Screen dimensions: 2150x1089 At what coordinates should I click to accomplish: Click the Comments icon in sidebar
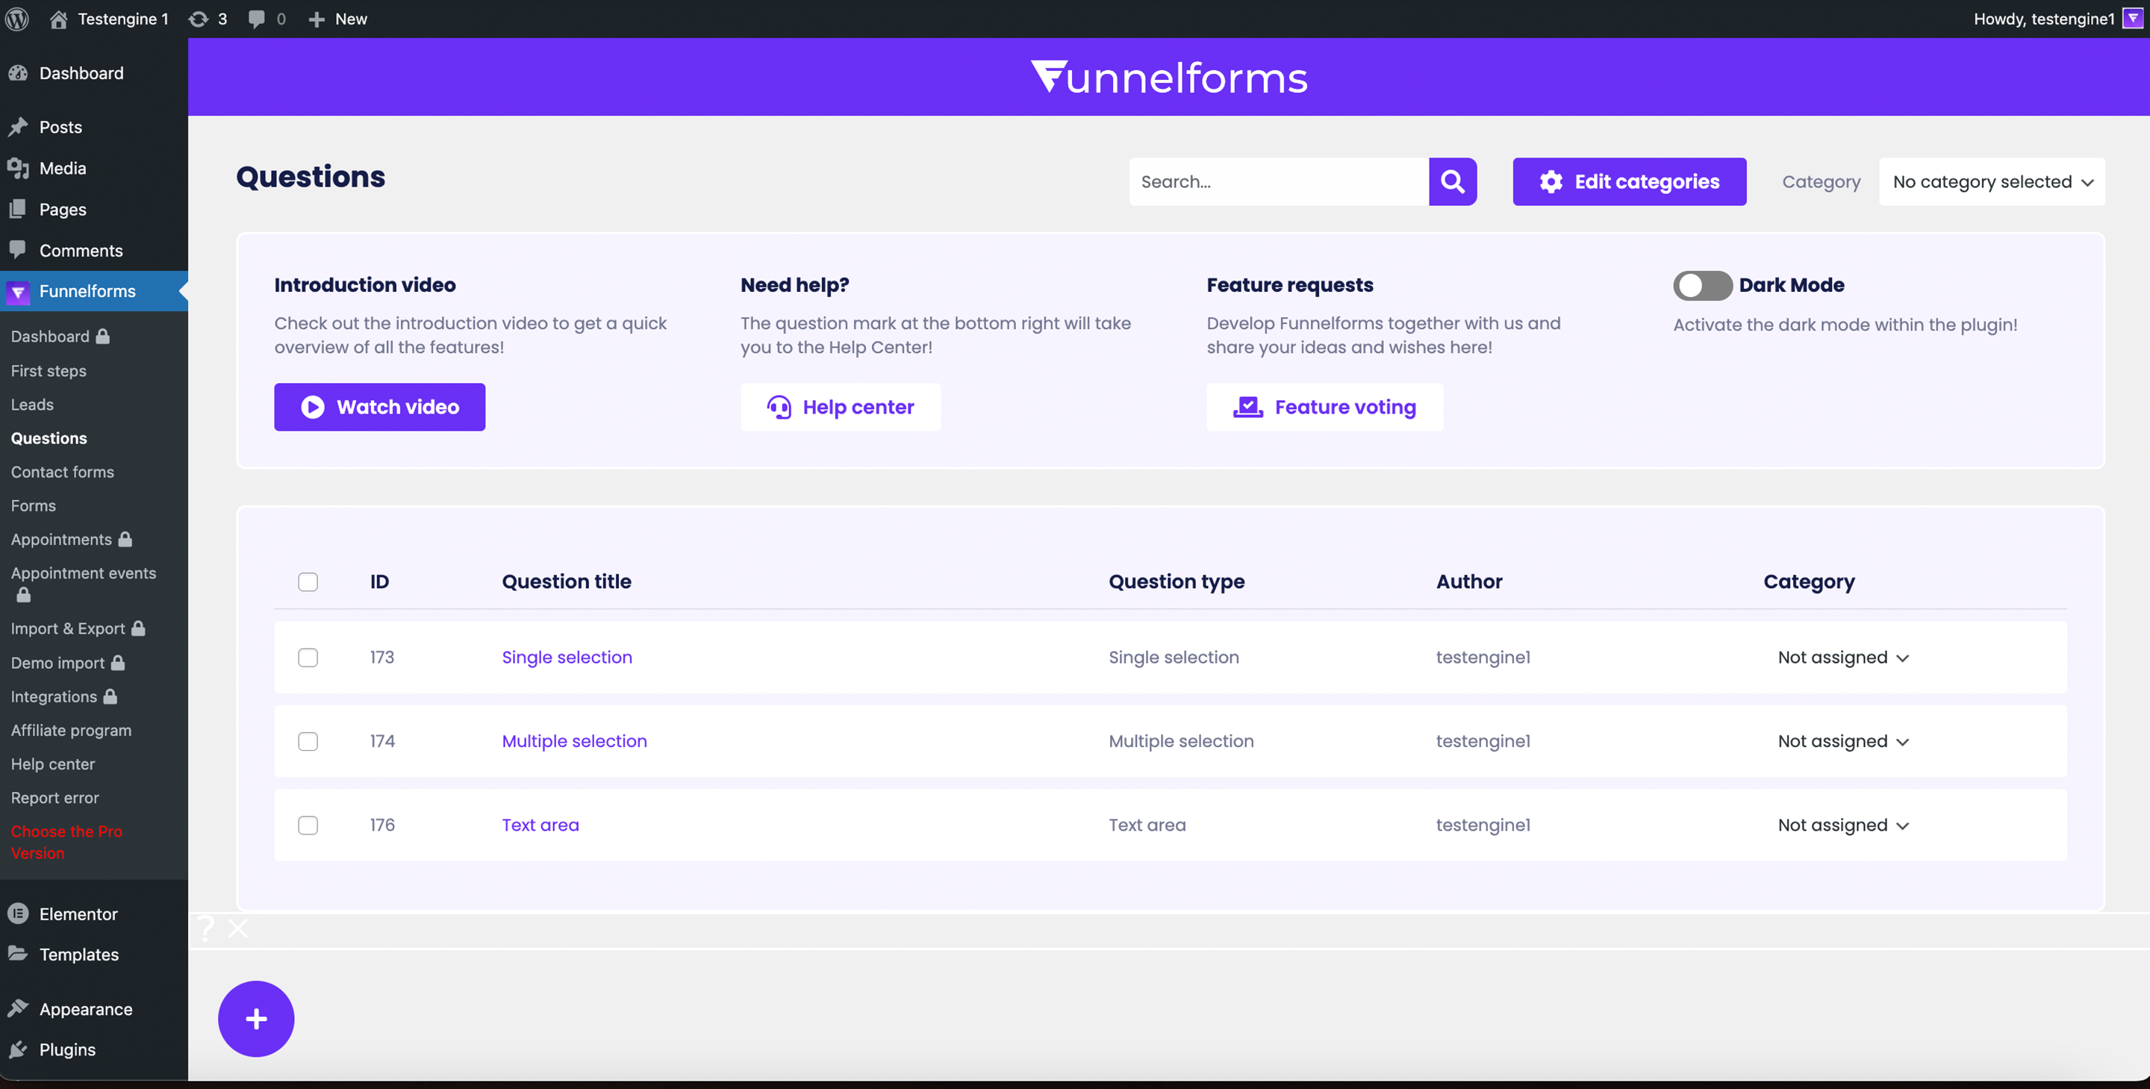point(19,249)
